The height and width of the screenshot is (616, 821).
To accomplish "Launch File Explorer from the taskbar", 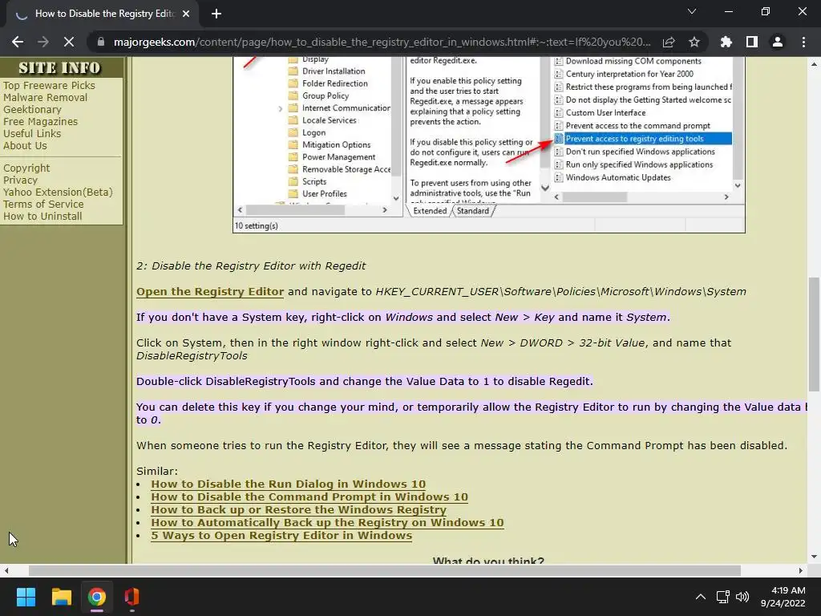I will 61,597.
